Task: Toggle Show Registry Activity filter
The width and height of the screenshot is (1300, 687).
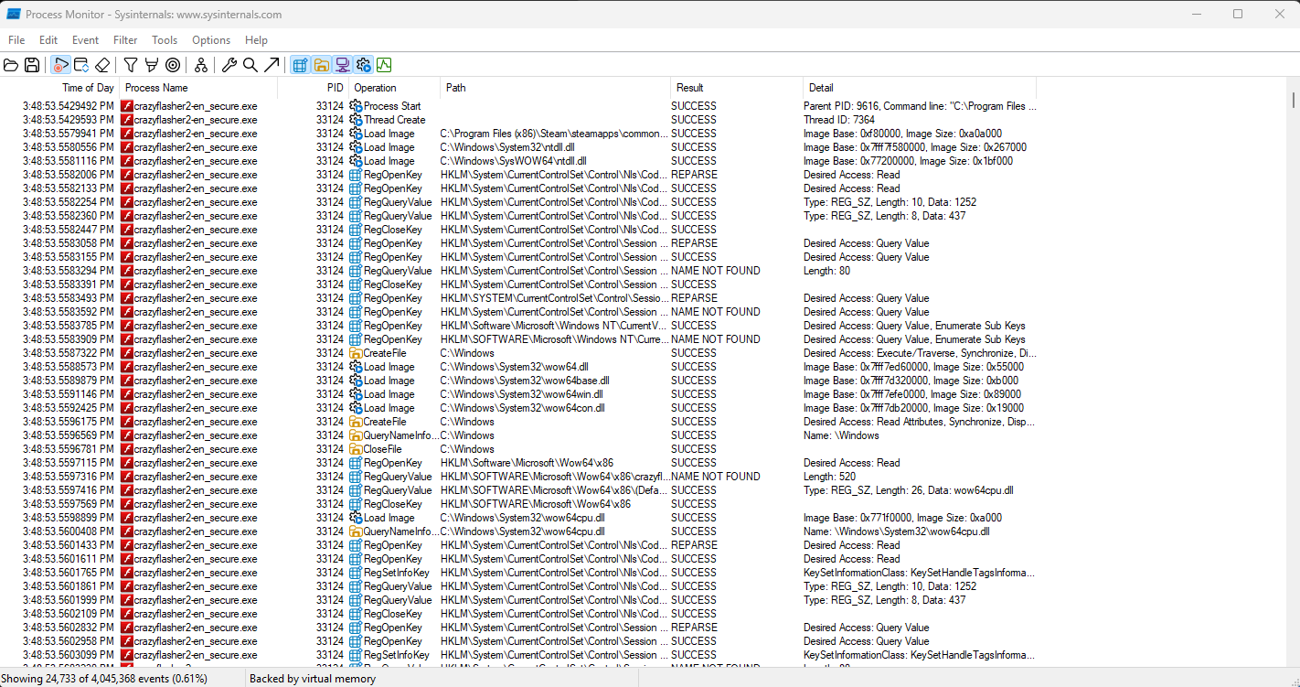Action: [300, 65]
